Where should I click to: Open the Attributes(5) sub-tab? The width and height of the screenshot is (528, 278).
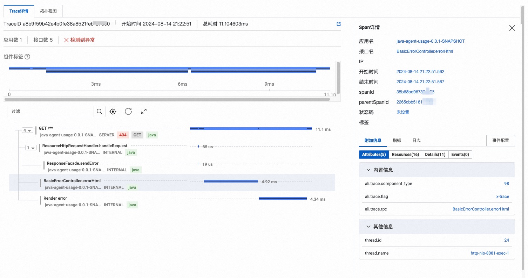[x=374, y=155]
